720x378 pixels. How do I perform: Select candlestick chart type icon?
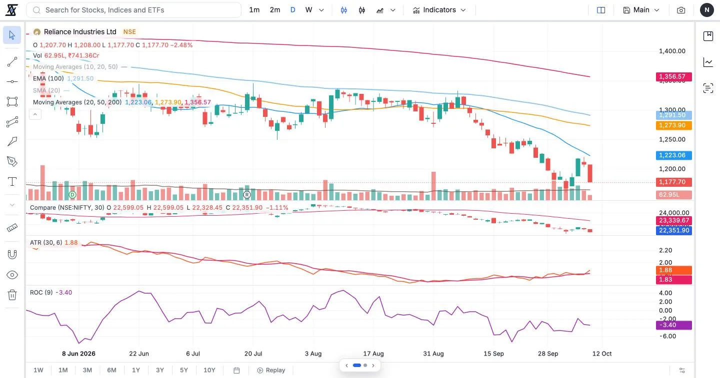(x=344, y=10)
